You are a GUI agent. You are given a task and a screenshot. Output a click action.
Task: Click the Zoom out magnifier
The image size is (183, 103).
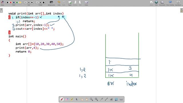tap(96, 99)
